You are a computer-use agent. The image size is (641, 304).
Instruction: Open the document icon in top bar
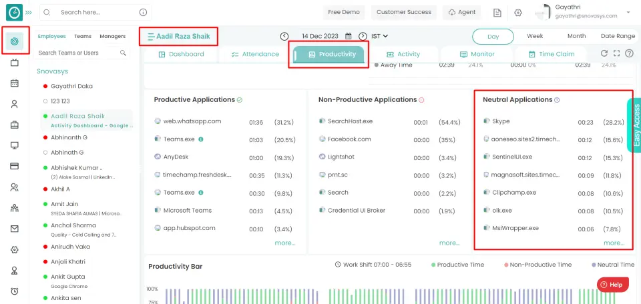pyautogui.click(x=497, y=13)
